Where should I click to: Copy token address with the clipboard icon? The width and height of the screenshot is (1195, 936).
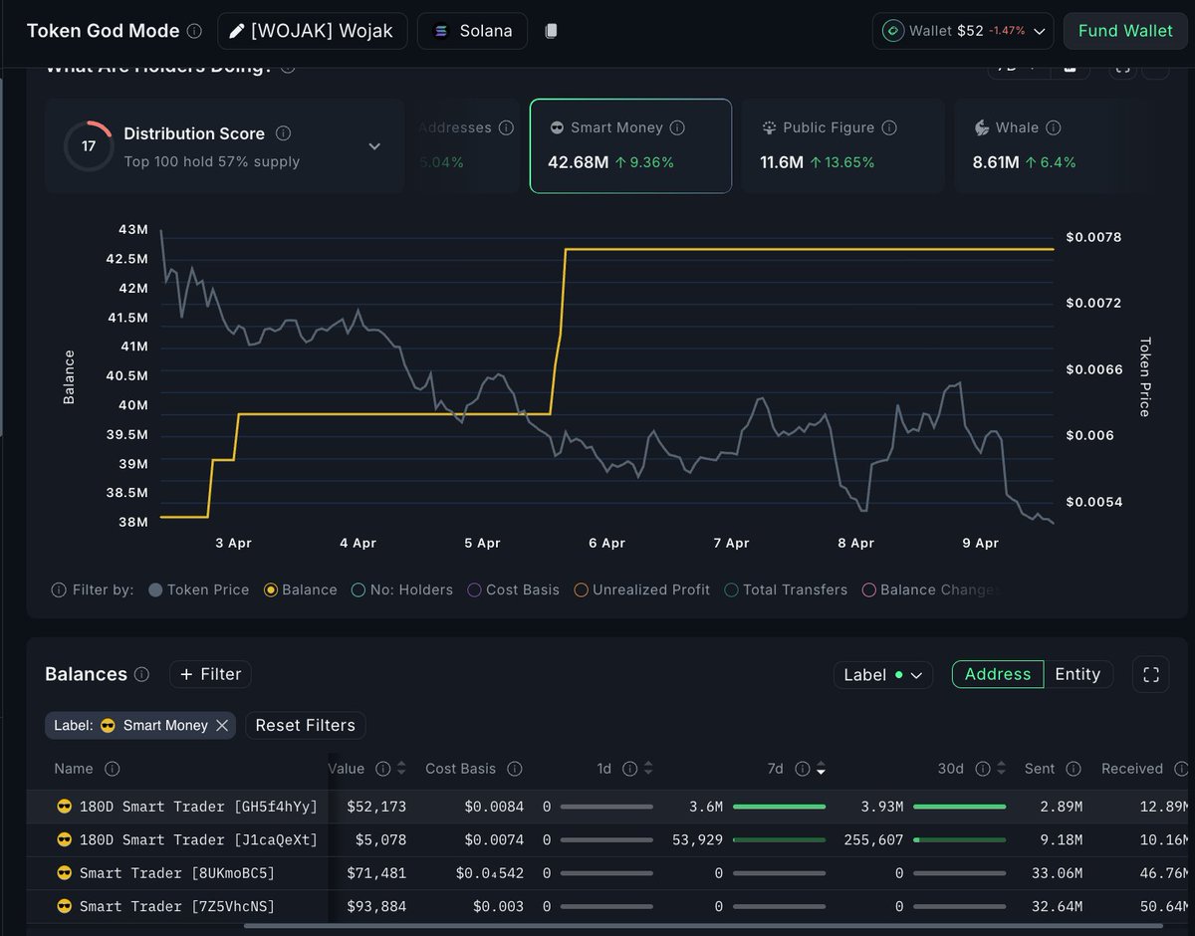(x=551, y=31)
